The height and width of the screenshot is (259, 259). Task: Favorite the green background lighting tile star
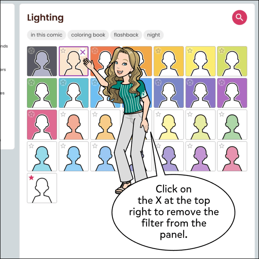pos(31,82)
